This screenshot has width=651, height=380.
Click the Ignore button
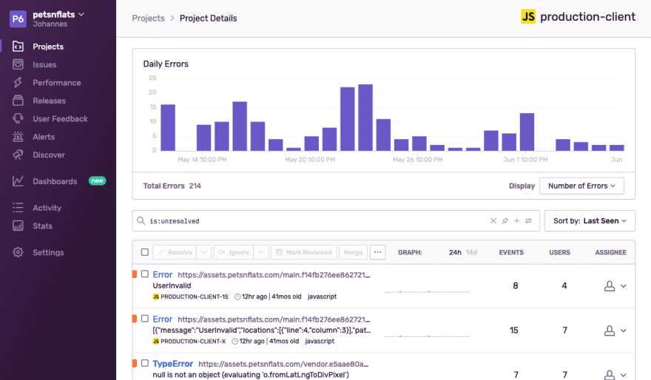coord(234,252)
